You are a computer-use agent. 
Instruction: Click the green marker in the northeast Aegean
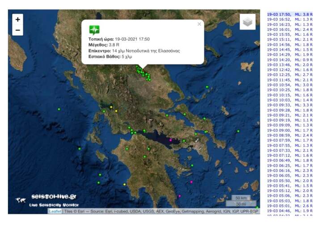[207, 87]
